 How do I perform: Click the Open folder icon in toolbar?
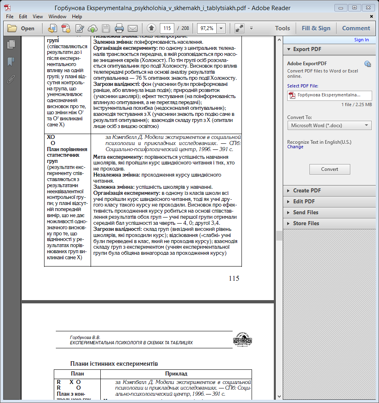(x=21, y=28)
